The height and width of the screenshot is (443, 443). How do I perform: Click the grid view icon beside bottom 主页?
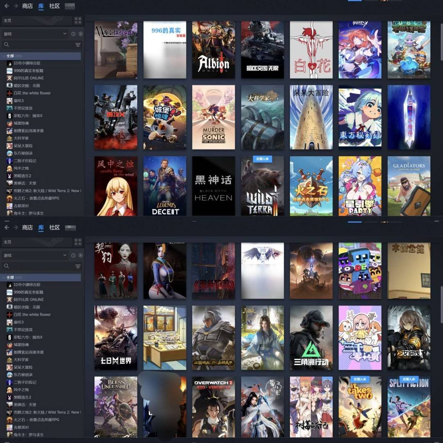78,242
